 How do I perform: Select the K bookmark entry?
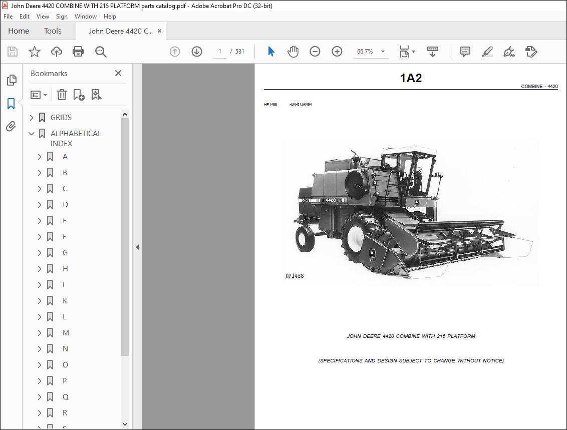click(x=65, y=301)
